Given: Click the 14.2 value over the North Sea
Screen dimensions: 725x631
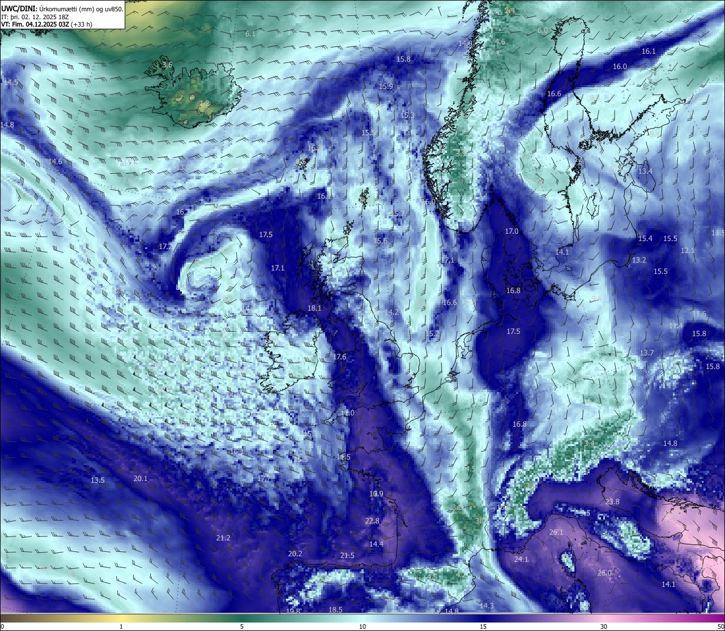Looking at the screenshot, I should 391,312.
